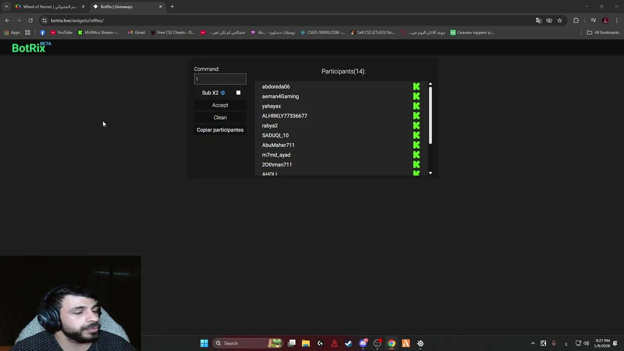The width and height of the screenshot is (624, 351).
Task: Enable the Sub X2 checkbox
Action: (x=238, y=93)
